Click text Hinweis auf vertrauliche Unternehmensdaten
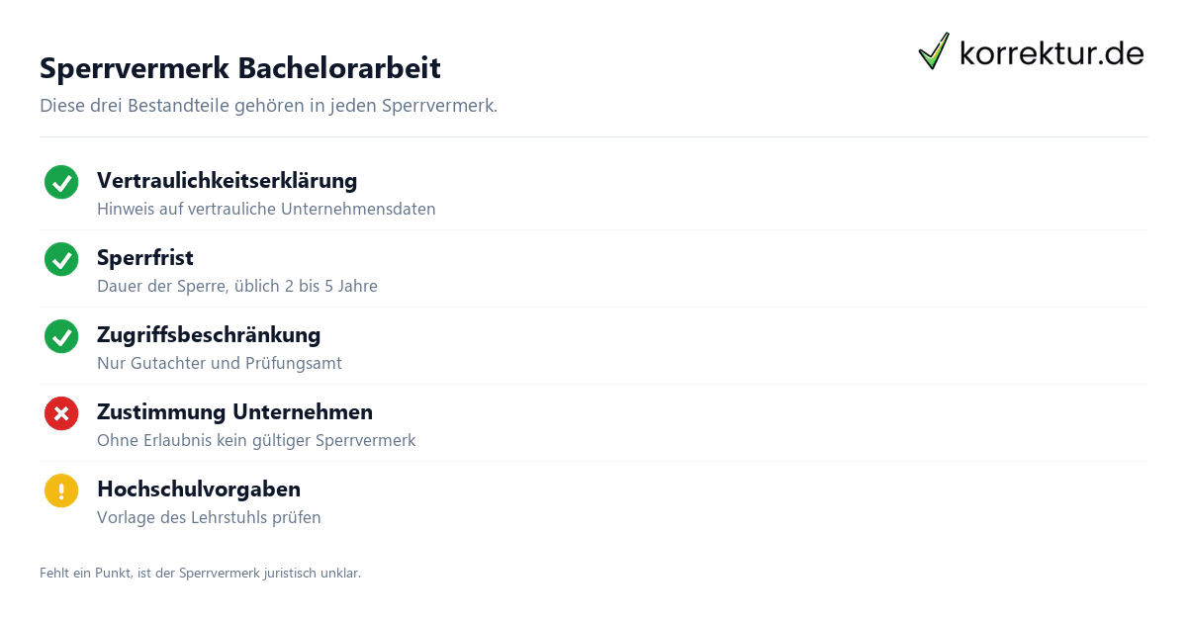The width and height of the screenshot is (1187, 623). [266, 210]
